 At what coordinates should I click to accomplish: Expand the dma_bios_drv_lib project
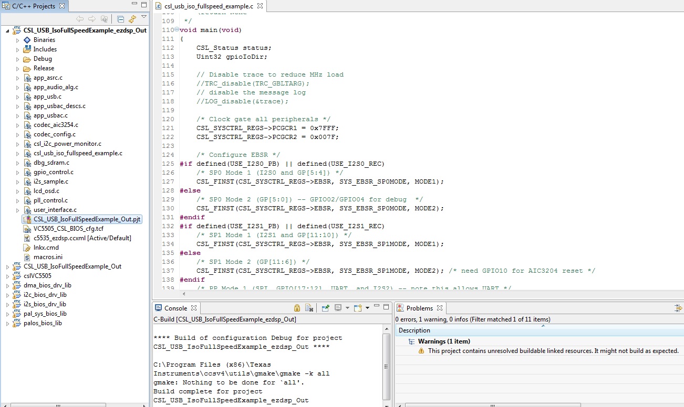8,285
